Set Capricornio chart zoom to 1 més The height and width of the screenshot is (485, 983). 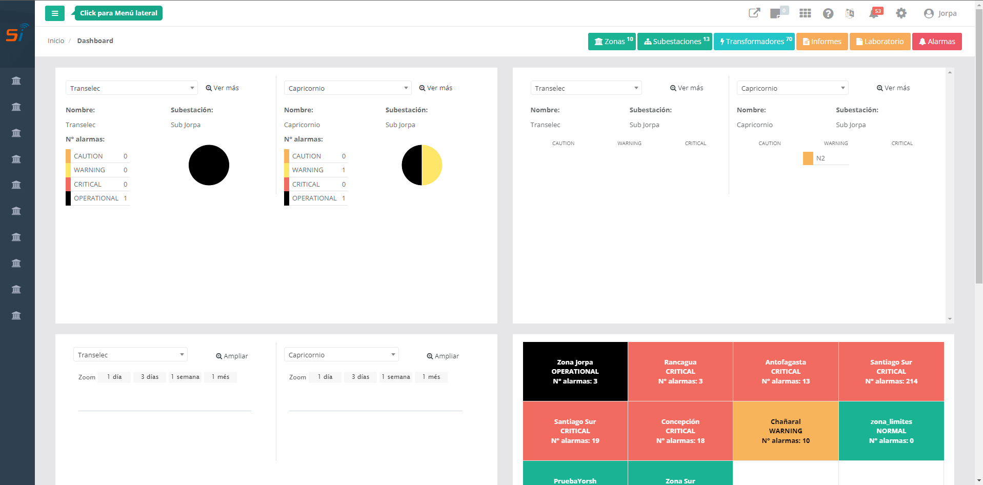(431, 377)
